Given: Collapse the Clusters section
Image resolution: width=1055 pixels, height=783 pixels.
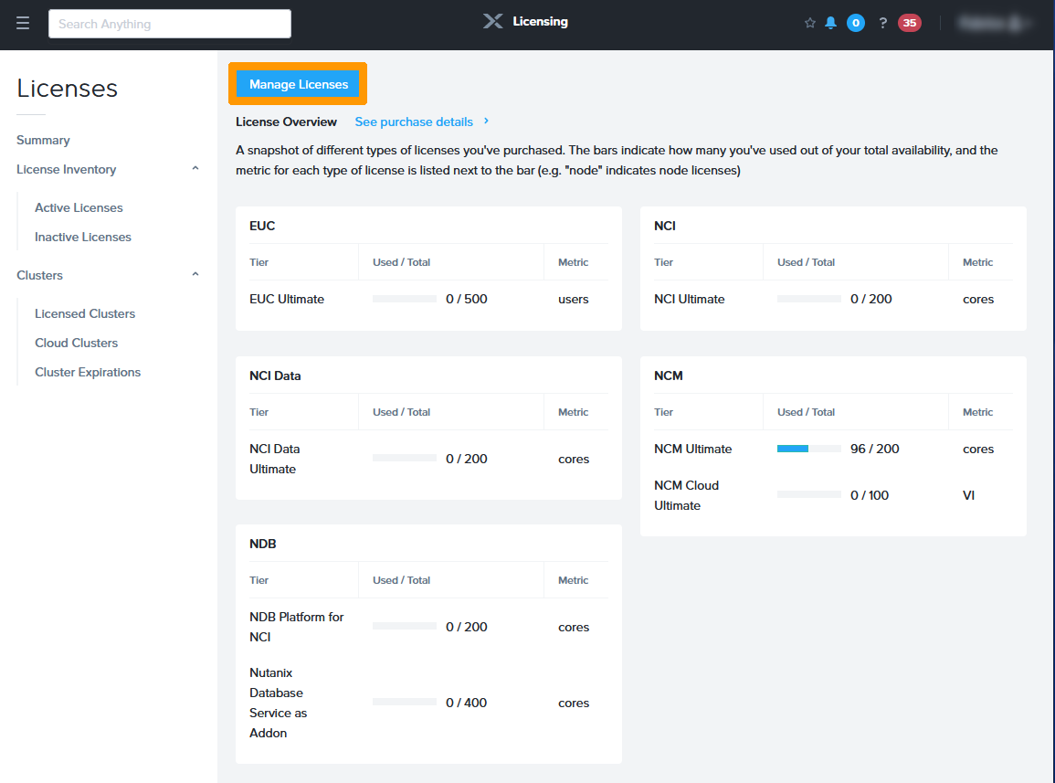Looking at the screenshot, I should [195, 274].
